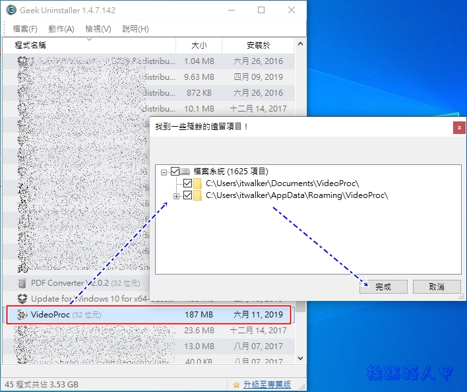The image size is (467, 392).
Task: Open the 檢視(V) menu
Action: [x=98, y=29]
